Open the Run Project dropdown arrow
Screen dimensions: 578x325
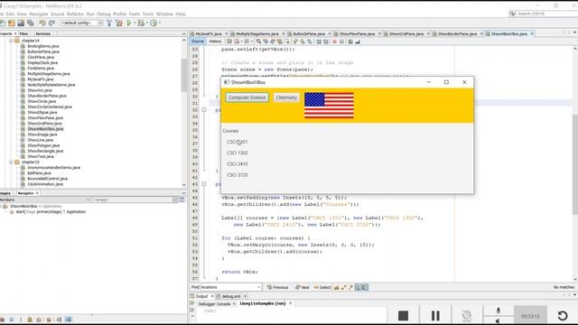pyautogui.click(x=135, y=23)
